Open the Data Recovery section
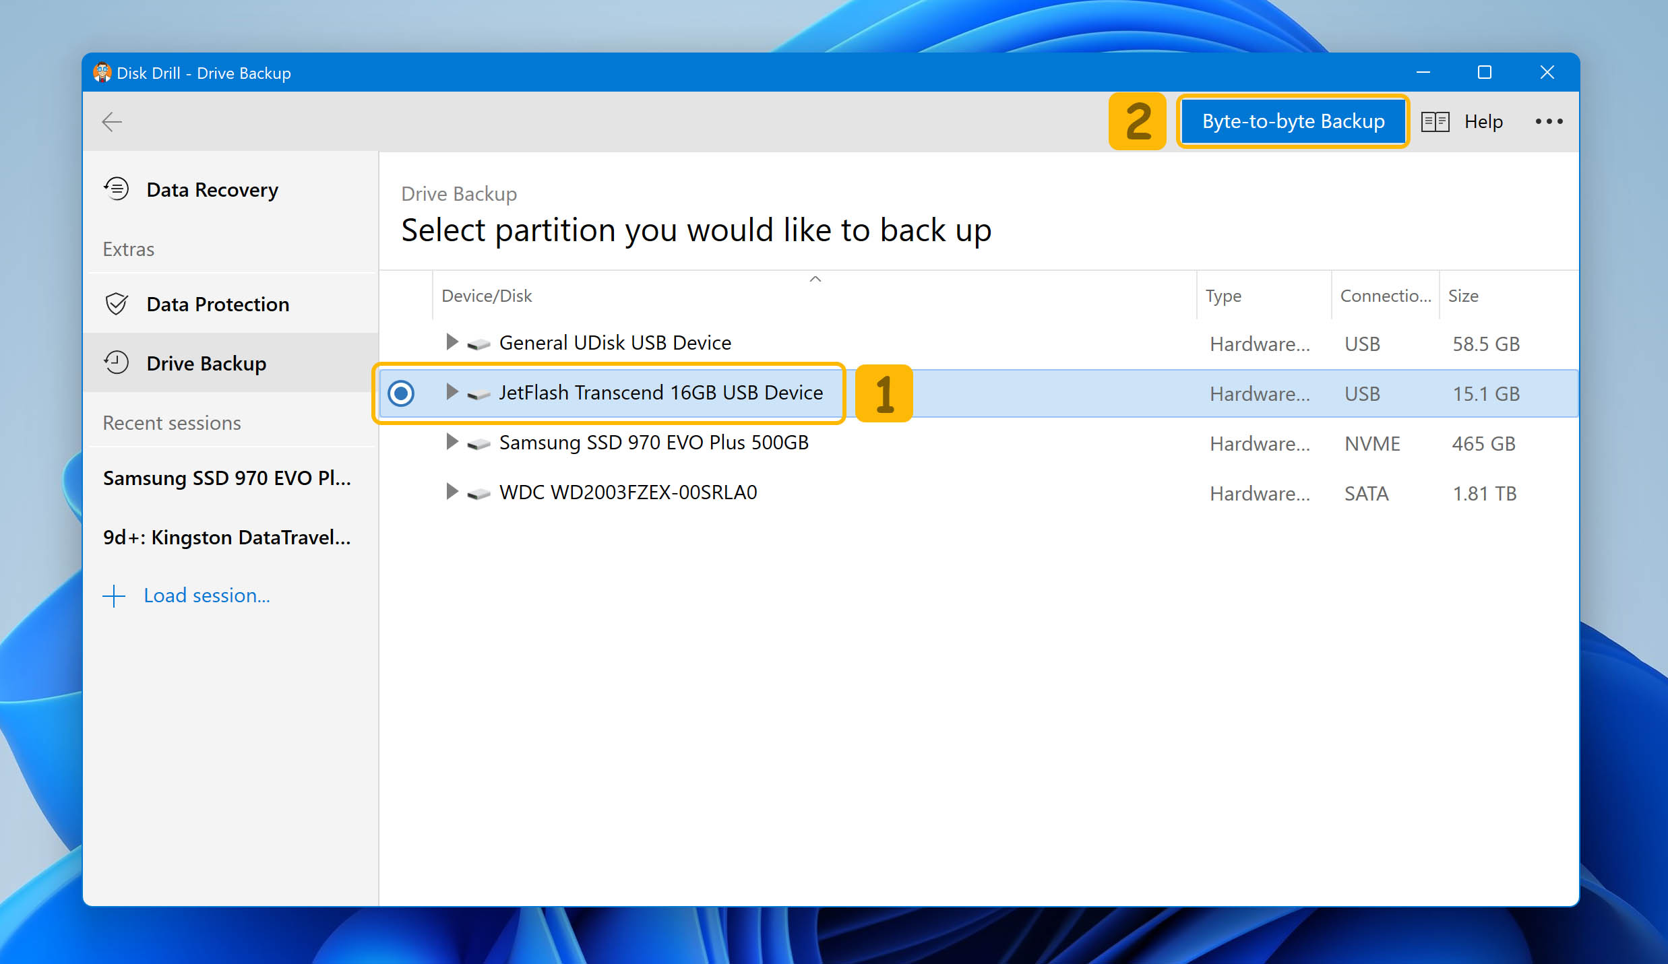The width and height of the screenshot is (1668, 964). 230,190
